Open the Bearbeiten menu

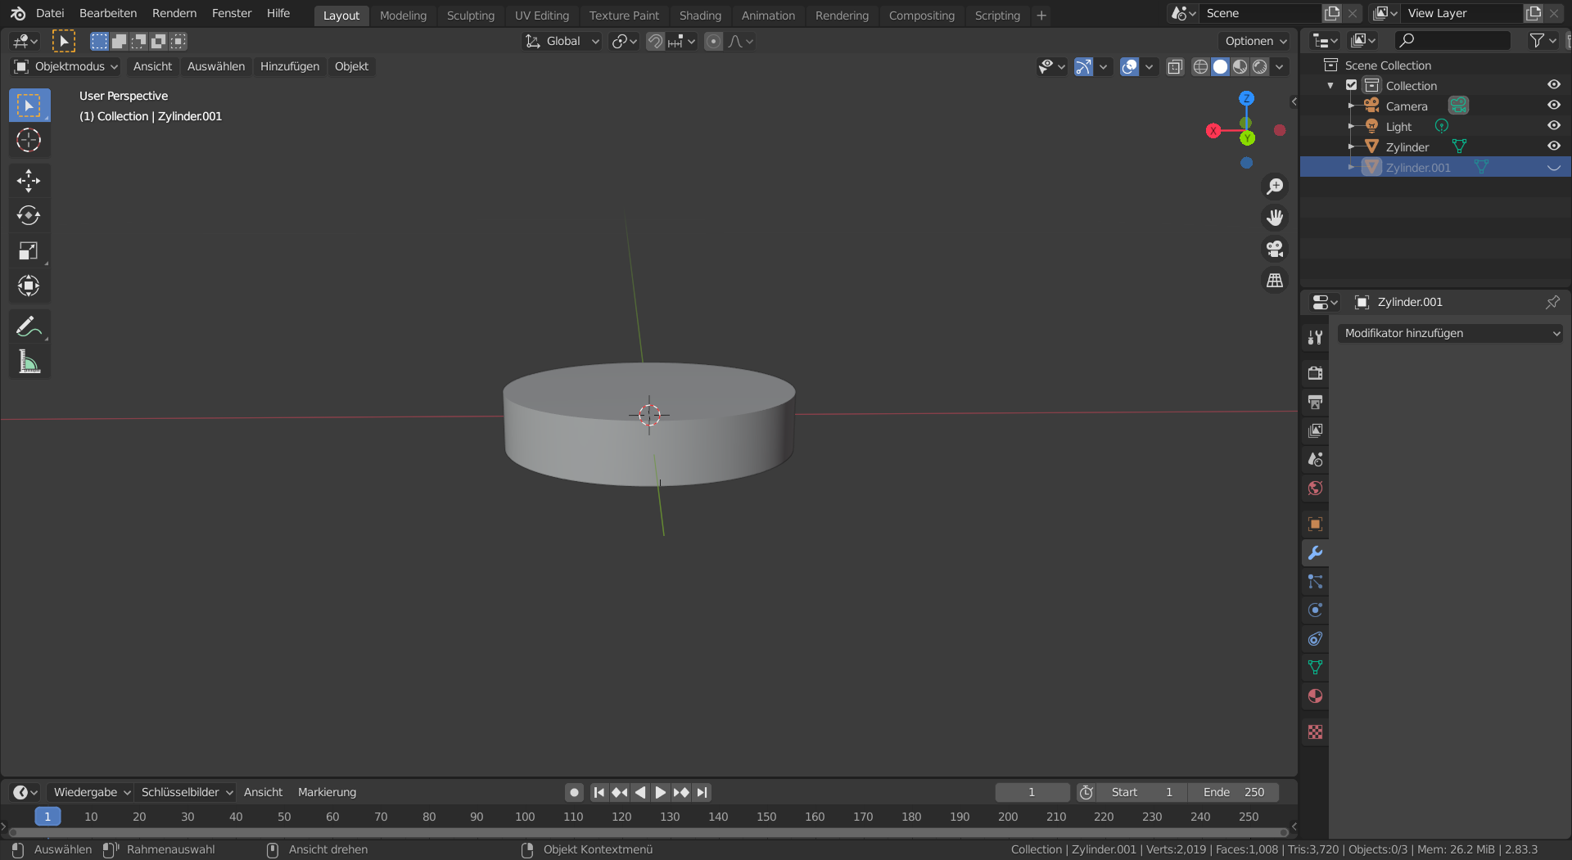pos(107,13)
